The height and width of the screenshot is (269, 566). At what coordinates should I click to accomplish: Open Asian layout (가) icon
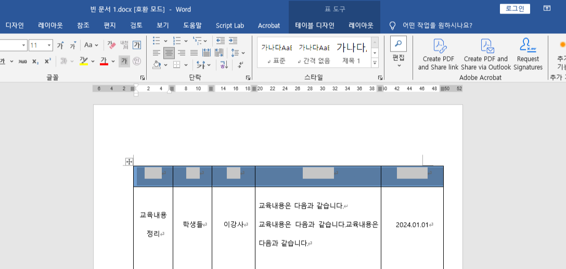click(x=201, y=65)
